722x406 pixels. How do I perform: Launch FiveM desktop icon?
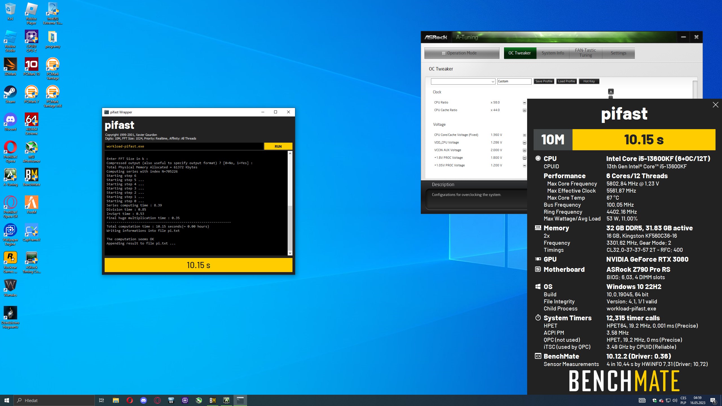pyautogui.click(x=31, y=205)
